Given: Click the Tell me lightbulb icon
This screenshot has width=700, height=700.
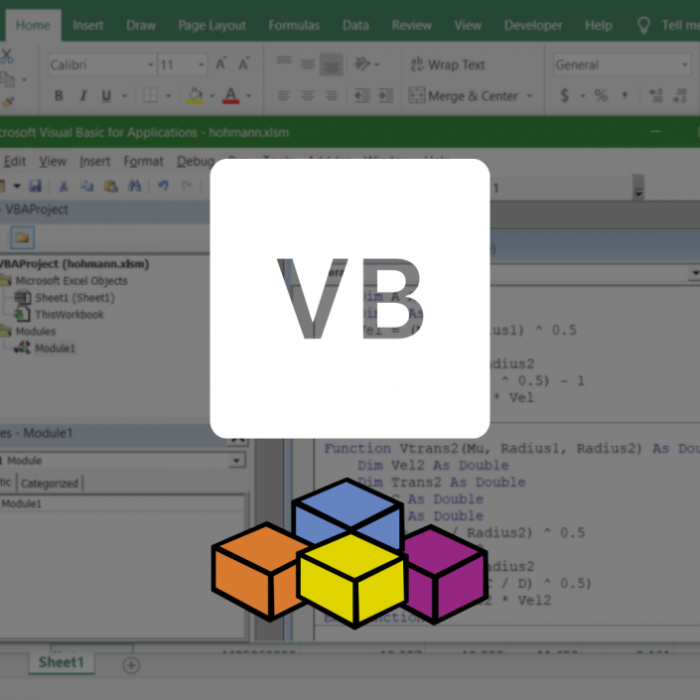Looking at the screenshot, I should coord(643,26).
